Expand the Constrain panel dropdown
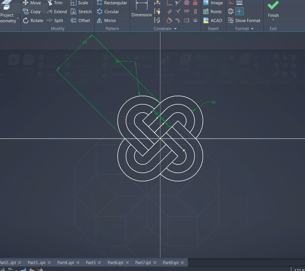 pyautogui.click(x=175, y=29)
